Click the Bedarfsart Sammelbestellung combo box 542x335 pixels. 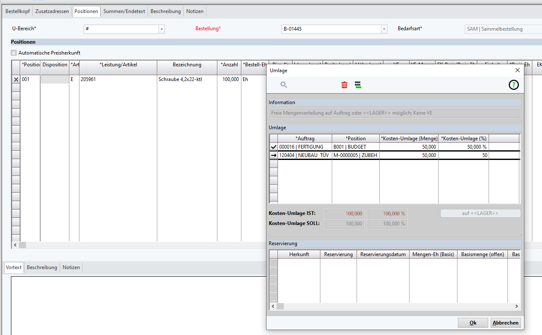(x=502, y=29)
